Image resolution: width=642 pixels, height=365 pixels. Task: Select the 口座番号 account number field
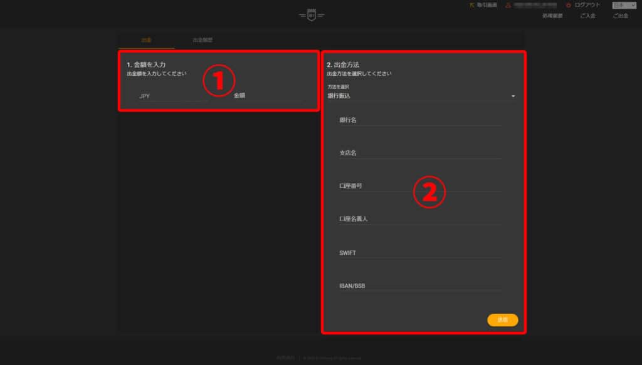[420, 186]
